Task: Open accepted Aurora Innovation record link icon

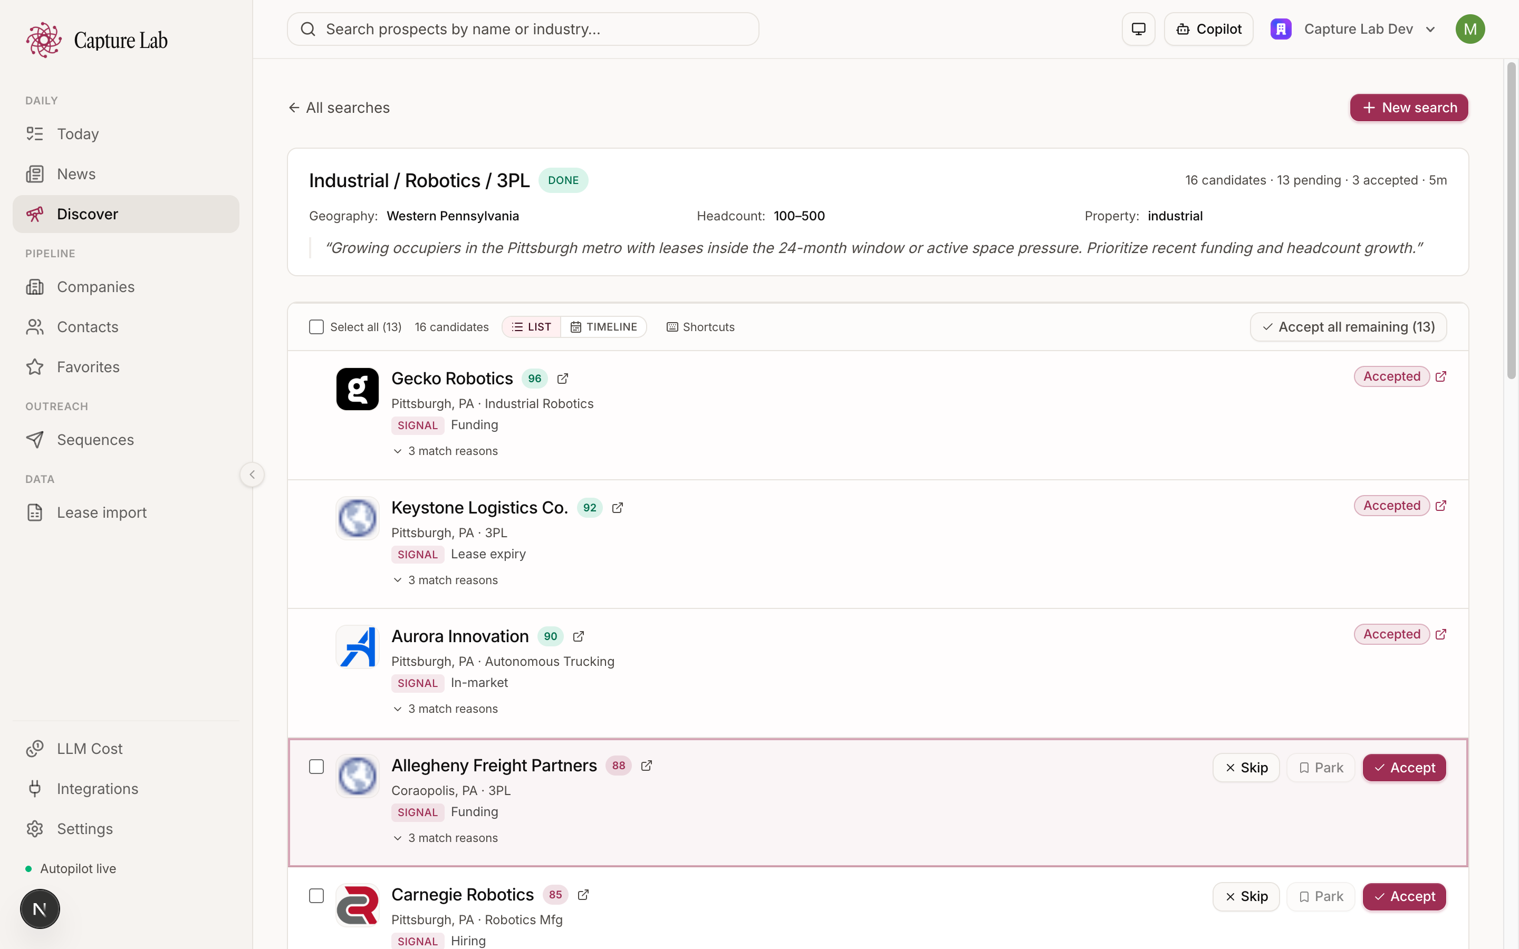Action: (x=1440, y=635)
